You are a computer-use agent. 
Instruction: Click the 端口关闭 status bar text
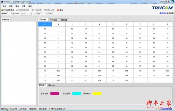[13, 109]
